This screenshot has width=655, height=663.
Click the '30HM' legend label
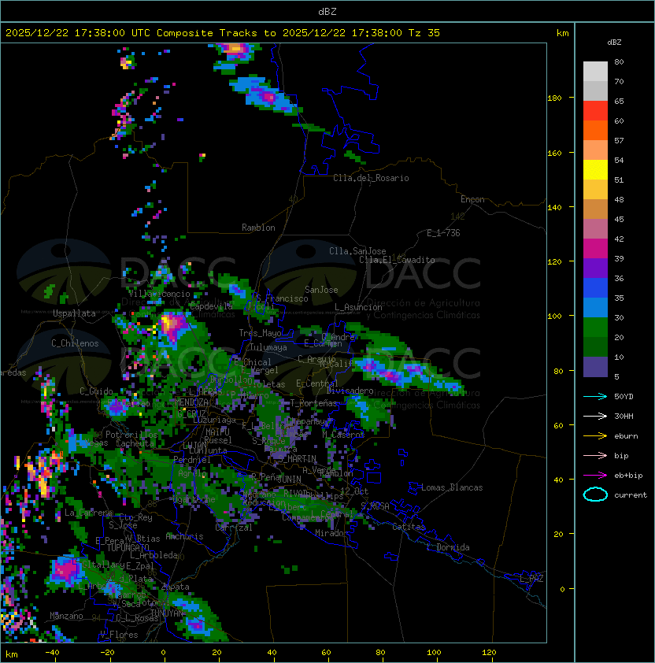tap(624, 417)
